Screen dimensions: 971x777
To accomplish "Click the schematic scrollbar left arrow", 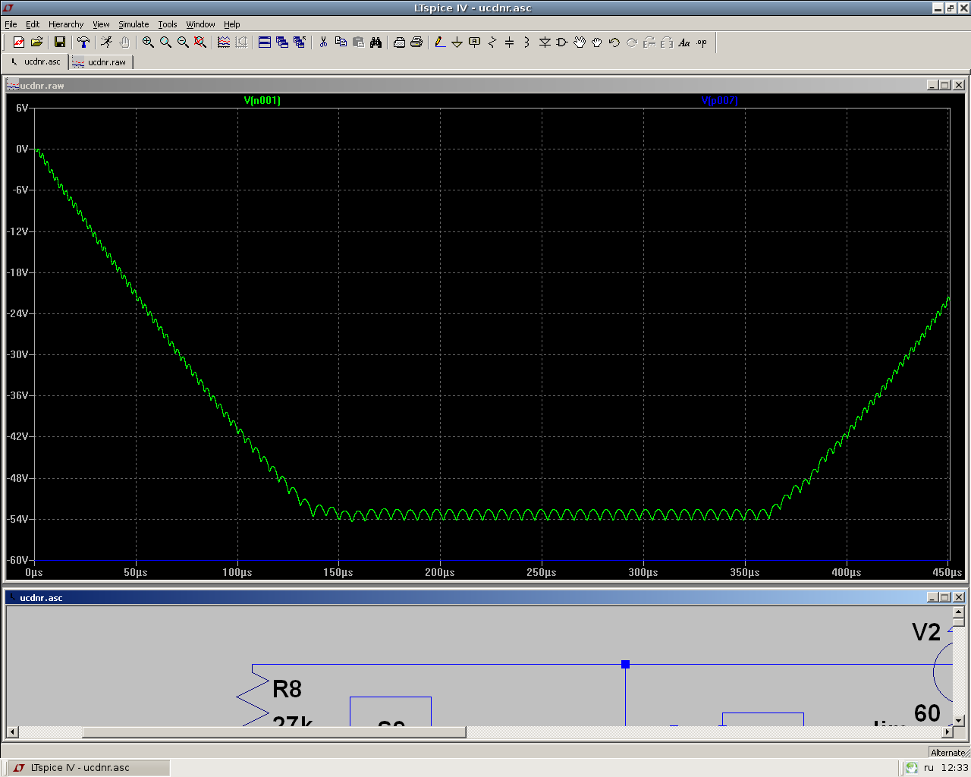I will click(x=12, y=731).
